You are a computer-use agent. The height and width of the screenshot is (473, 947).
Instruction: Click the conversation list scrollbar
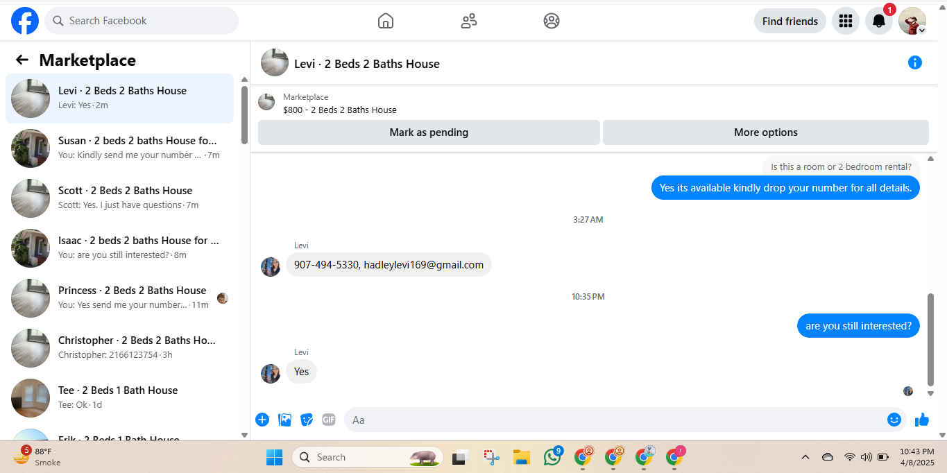244,114
